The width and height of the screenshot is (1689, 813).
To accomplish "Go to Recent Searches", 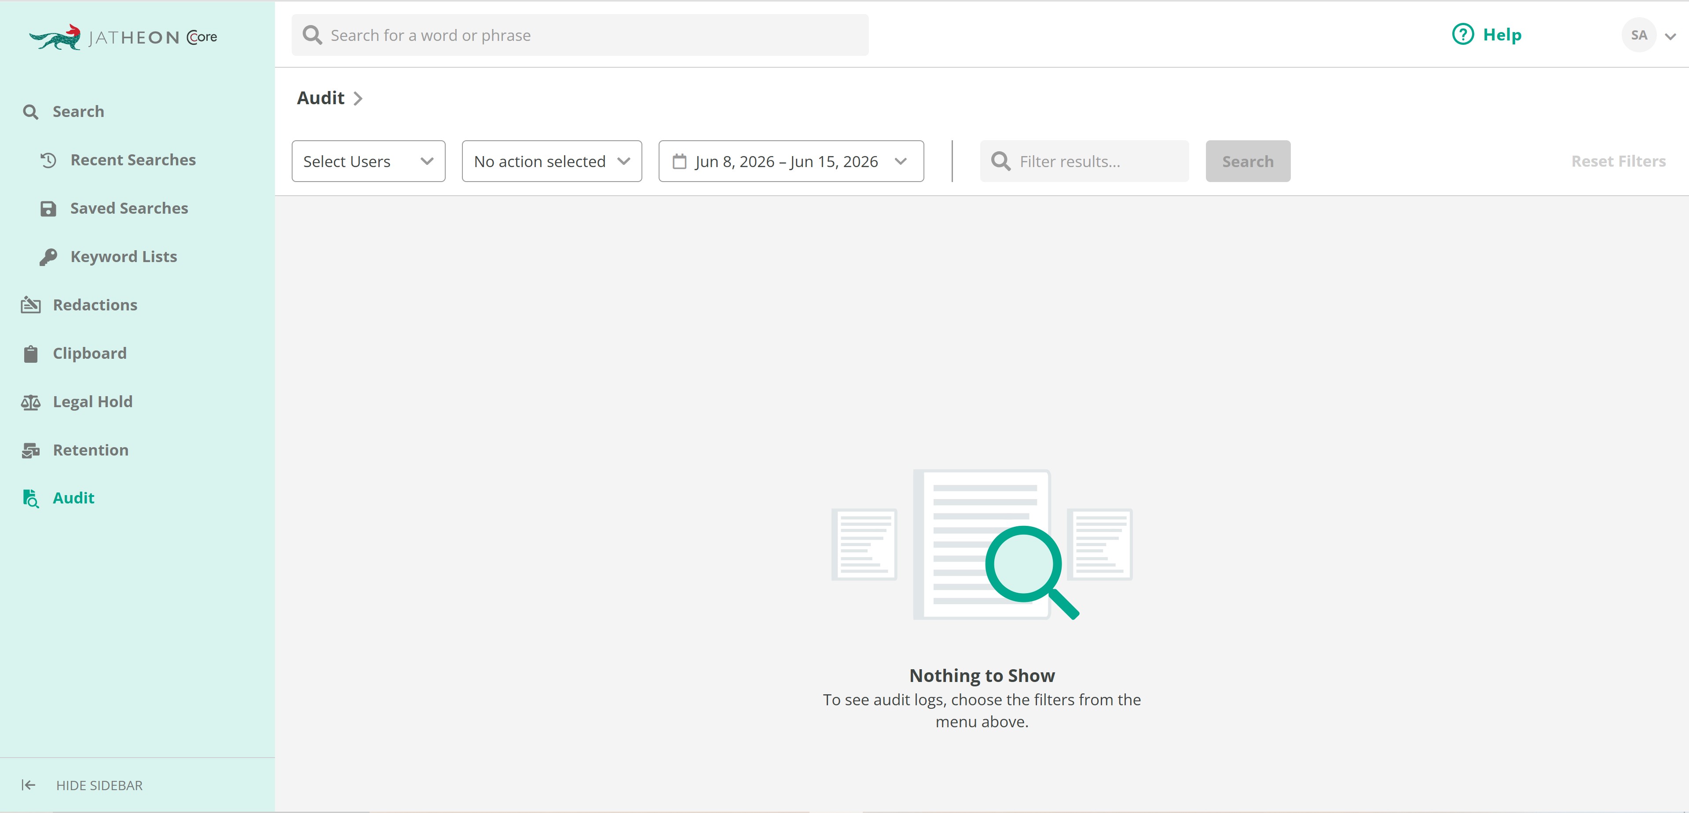I will click(133, 160).
